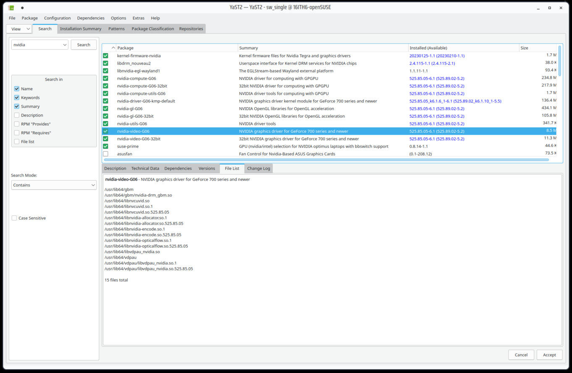Open the nvidia search term combo box

pyautogui.click(x=39, y=45)
